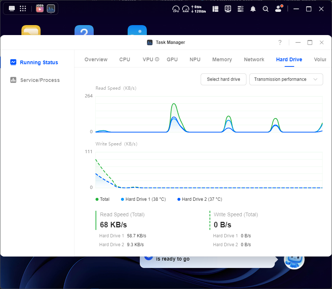The image size is (332, 289).
Task: Open the show desktop icon in top bar
Action: pos(12,8)
